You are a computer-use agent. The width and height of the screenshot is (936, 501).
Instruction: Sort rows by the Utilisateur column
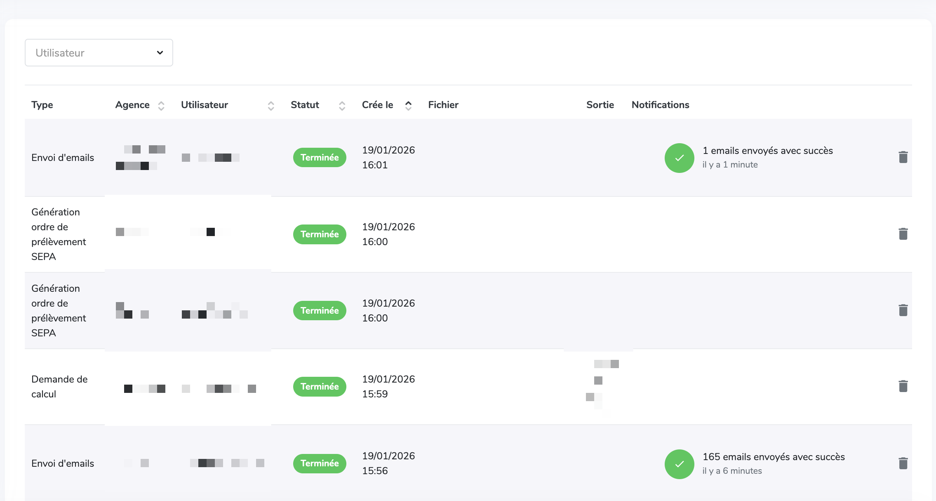(x=270, y=105)
